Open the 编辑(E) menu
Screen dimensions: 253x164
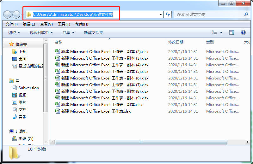pyautogui.click(x=29, y=24)
